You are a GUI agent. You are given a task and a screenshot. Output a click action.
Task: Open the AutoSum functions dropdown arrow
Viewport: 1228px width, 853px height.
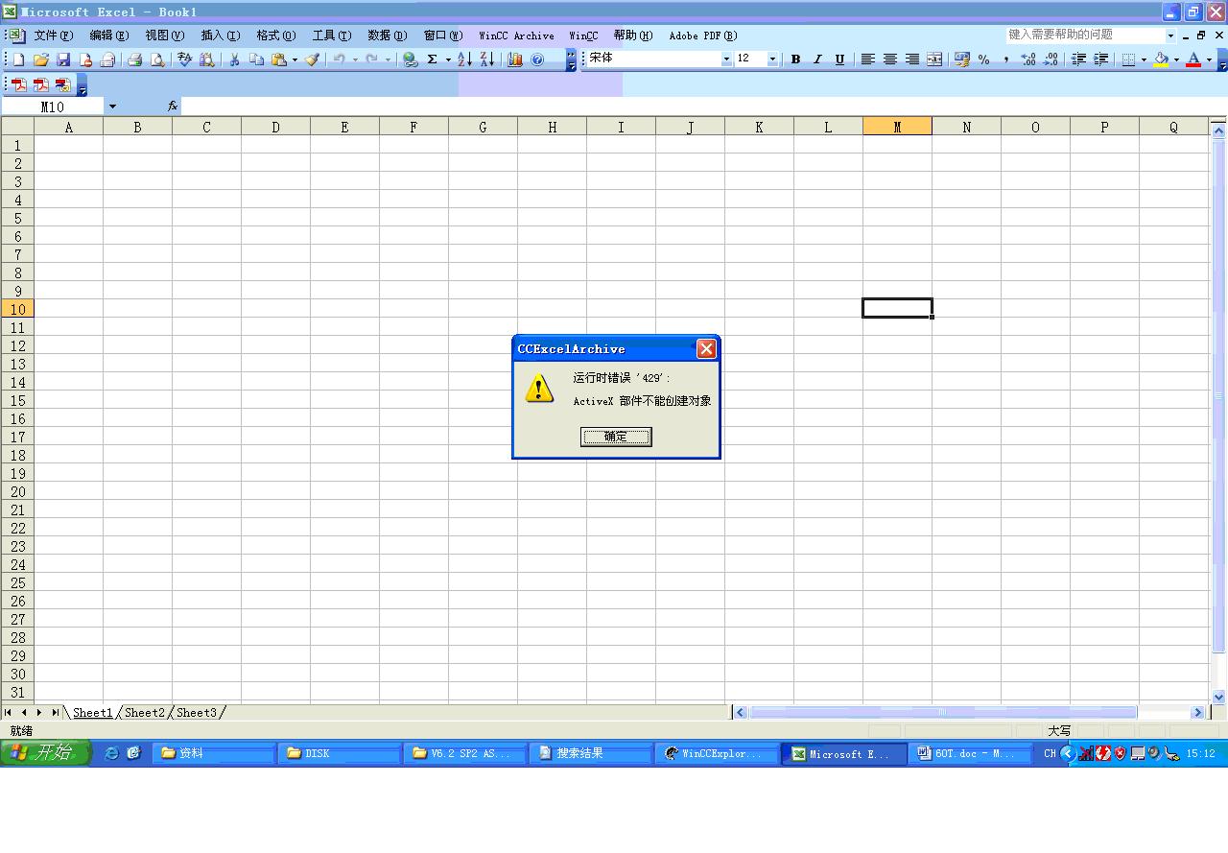[448, 59]
